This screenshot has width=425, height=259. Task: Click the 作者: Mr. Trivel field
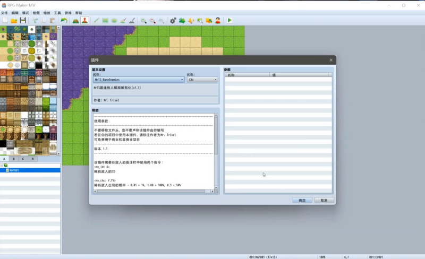(x=156, y=100)
